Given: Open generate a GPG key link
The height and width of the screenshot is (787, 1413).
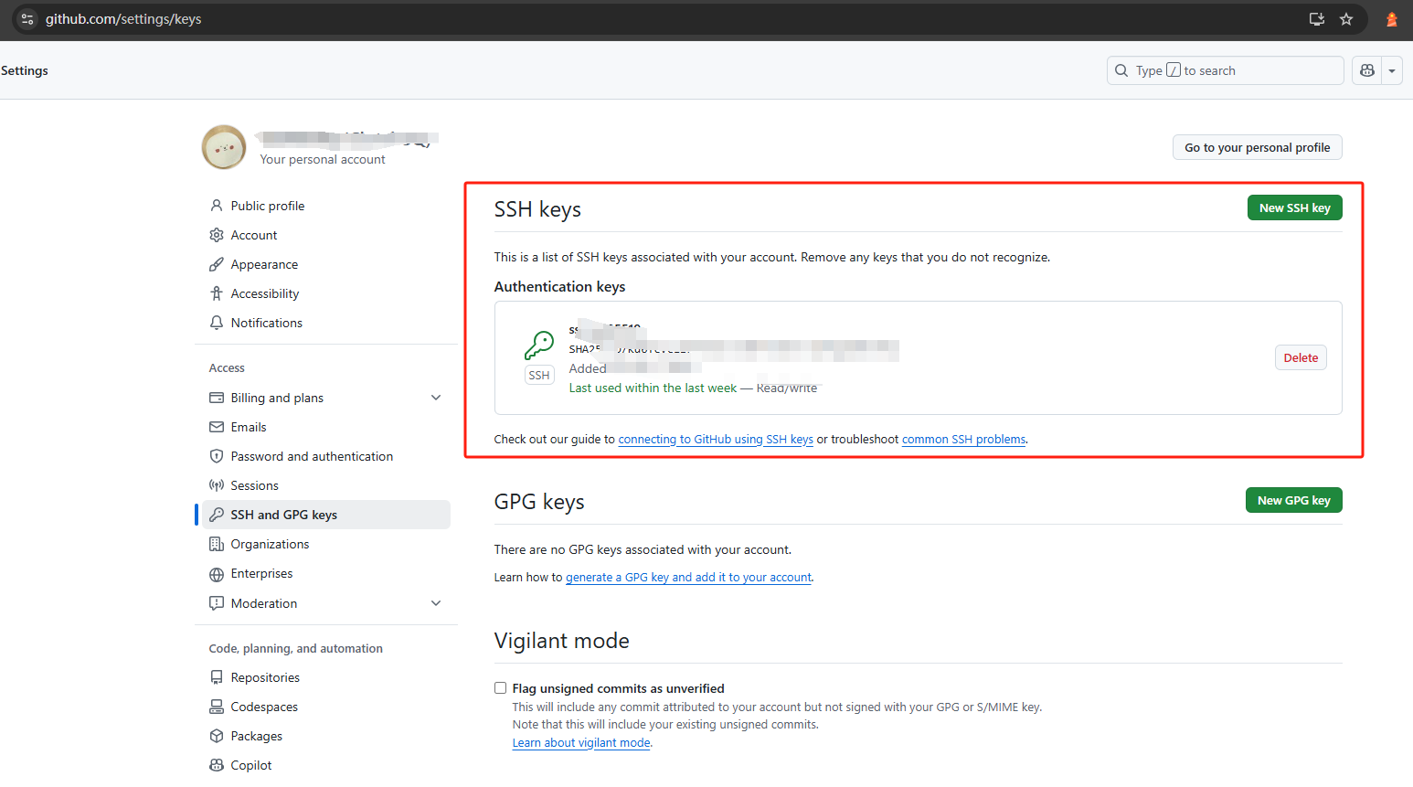Looking at the screenshot, I should [x=688, y=577].
